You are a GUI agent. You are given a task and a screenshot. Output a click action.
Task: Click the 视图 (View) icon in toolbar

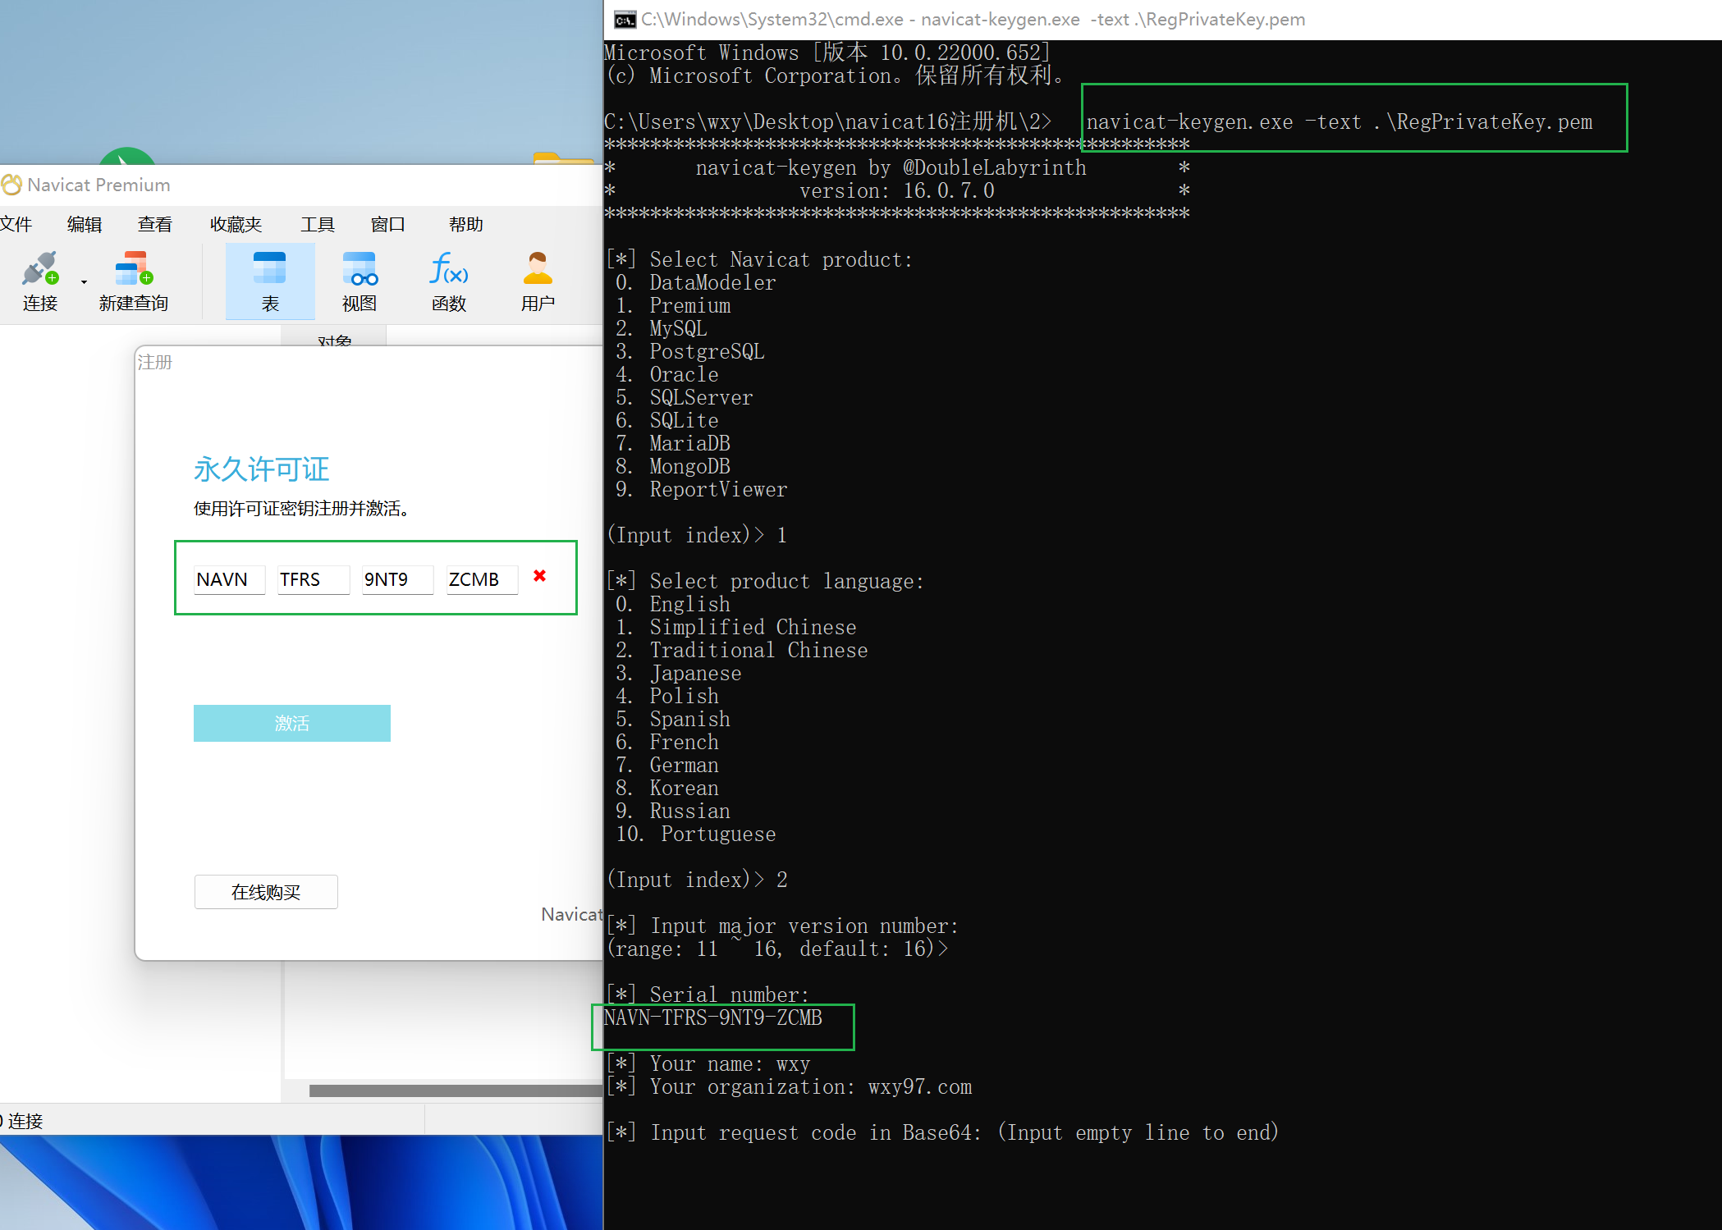tap(360, 281)
